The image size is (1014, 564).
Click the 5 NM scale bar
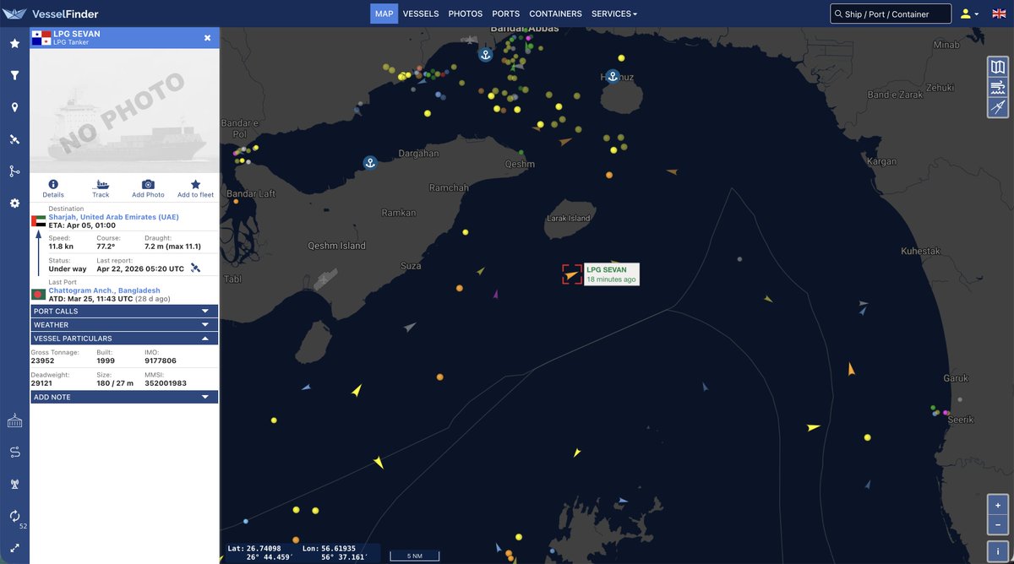click(414, 556)
